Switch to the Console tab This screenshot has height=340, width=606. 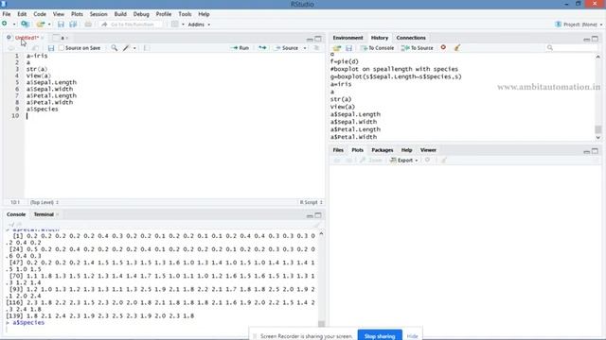[16, 214]
